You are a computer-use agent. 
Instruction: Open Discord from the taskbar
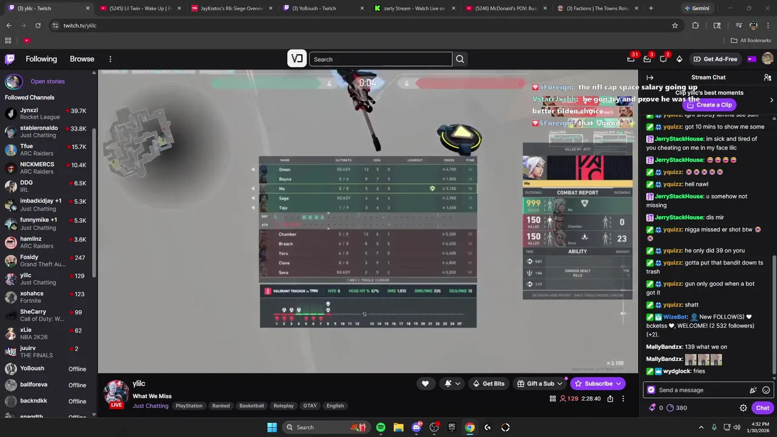tap(416, 427)
